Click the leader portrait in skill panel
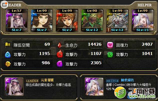 pos(14,86)
